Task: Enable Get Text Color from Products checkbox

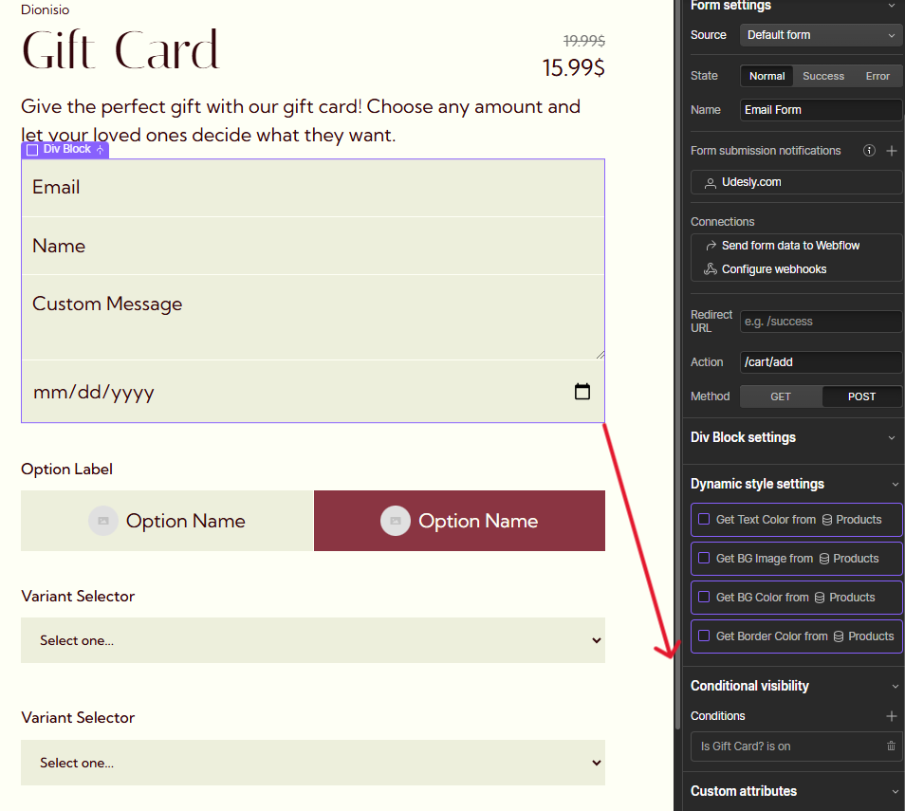Action: coord(704,520)
